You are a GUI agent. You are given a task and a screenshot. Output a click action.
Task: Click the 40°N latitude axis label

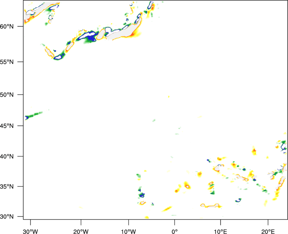[7, 157]
